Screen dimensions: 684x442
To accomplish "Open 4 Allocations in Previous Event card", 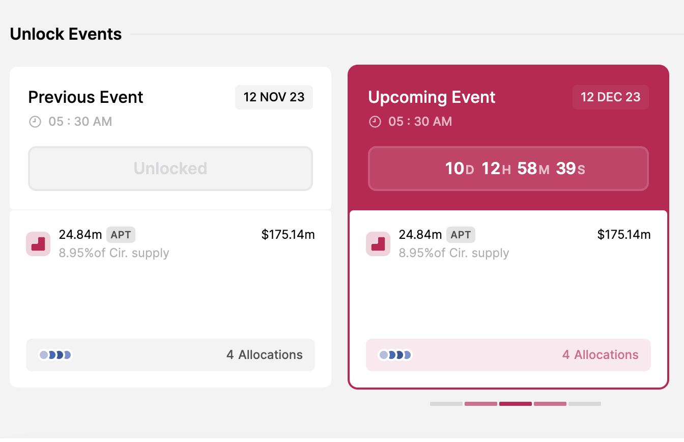I will tap(264, 355).
